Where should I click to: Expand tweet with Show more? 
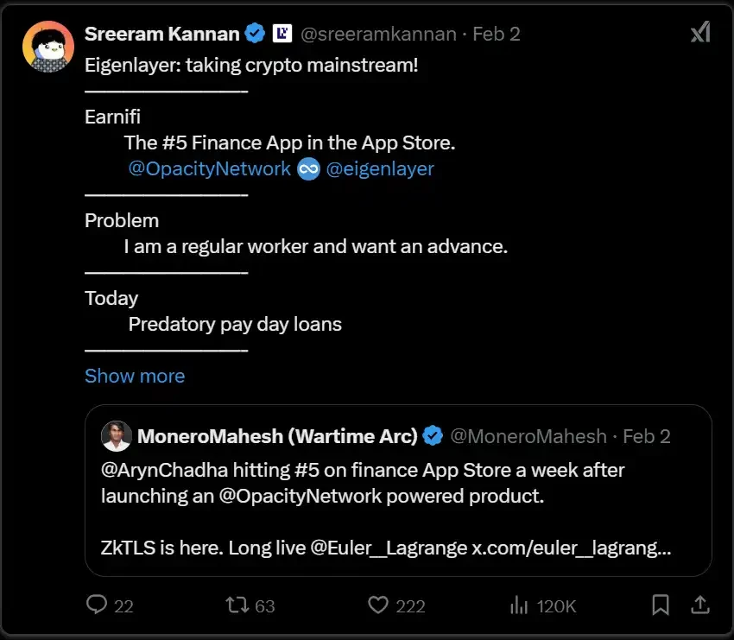(x=135, y=376)
